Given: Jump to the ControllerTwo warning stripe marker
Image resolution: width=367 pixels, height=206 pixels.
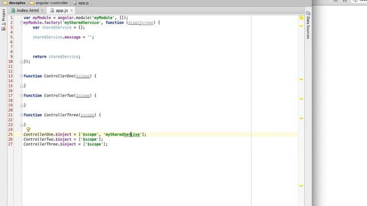Looking at the screenshot, I should coord(301,99).
